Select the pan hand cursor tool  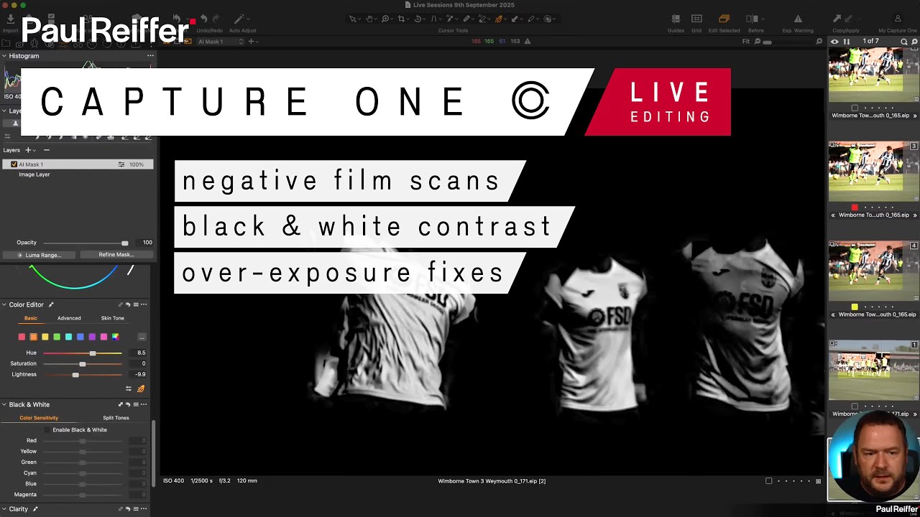369,19
